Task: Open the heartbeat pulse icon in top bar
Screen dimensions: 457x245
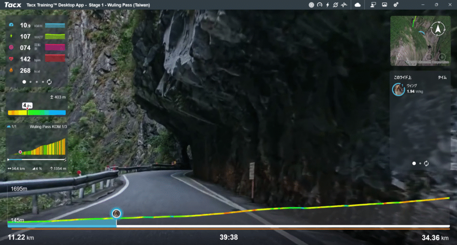Action: pos(344,4)
